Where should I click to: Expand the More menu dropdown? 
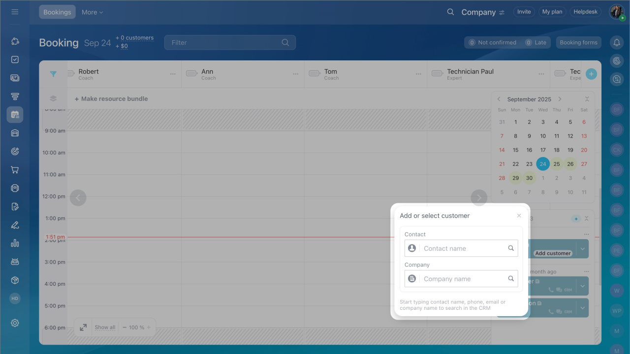92,12
